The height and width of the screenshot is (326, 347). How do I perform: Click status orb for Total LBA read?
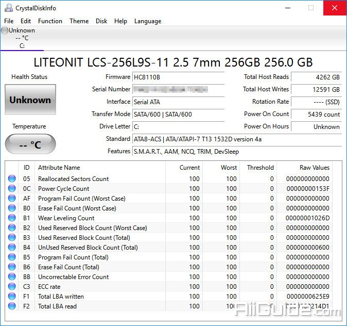[12, 306]
